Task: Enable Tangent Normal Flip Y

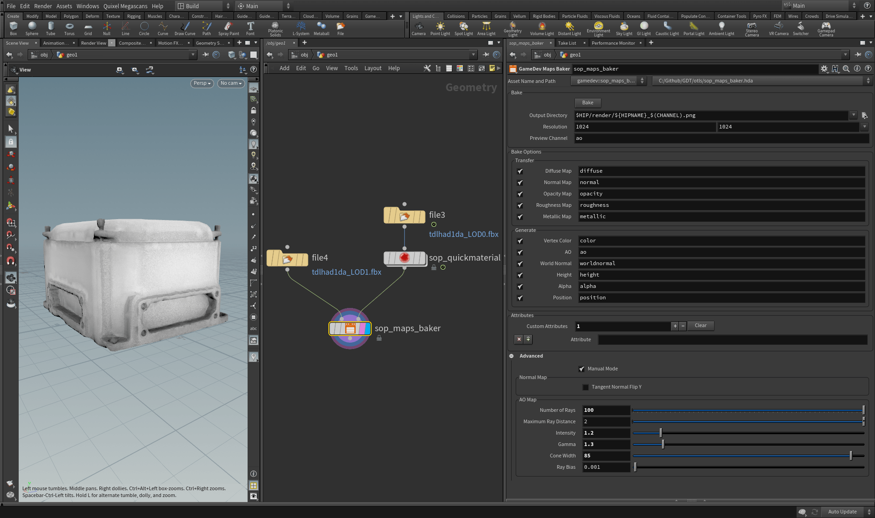Action: pos(585,387)
